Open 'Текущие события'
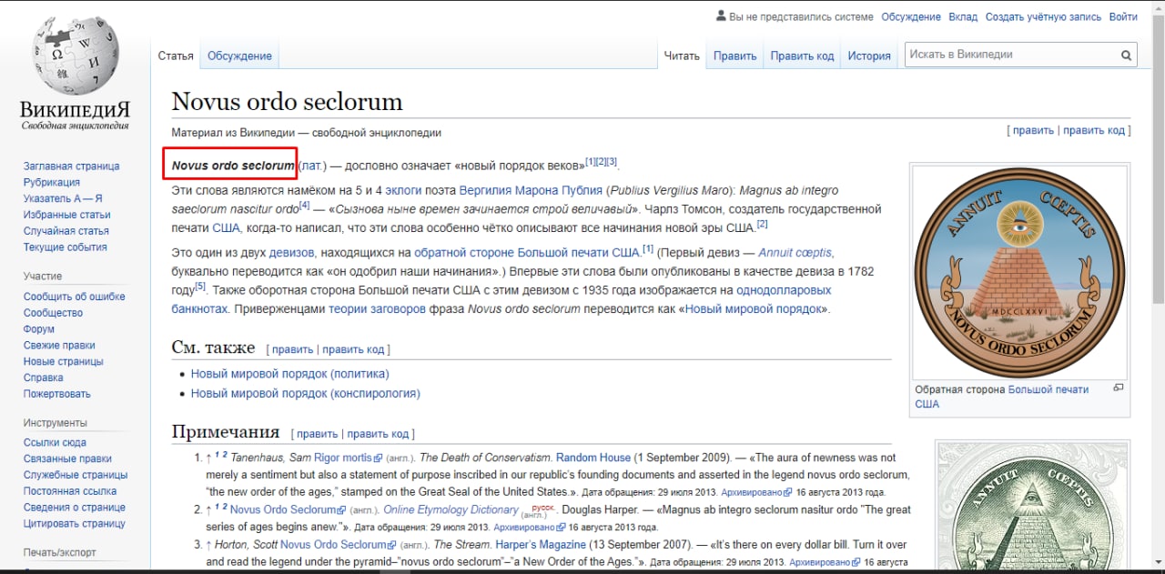The height and width of the screenshot is (574, 1165). point(65,247)
